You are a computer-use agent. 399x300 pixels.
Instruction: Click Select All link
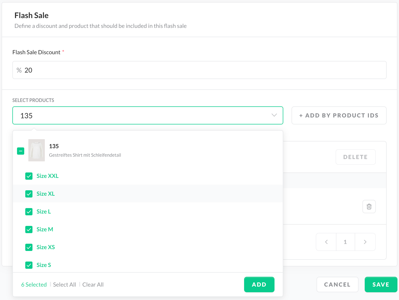pos(64,285)
